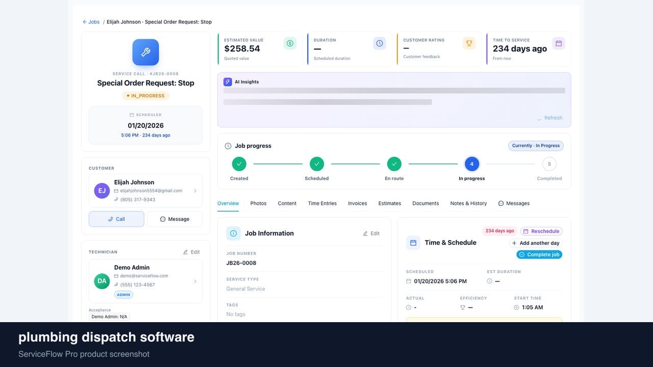The width and height of the screenshot is (653, 367).
Task: Select step 4 In progress circle
Action: click(472, 164)
